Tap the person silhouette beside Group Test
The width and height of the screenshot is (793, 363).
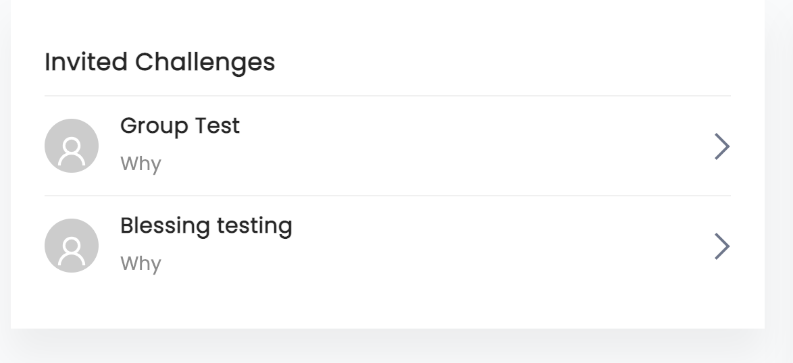click(72, 150)
